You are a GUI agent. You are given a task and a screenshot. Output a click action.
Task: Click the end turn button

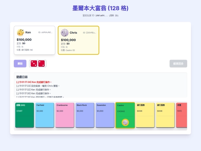pos(178,63)
